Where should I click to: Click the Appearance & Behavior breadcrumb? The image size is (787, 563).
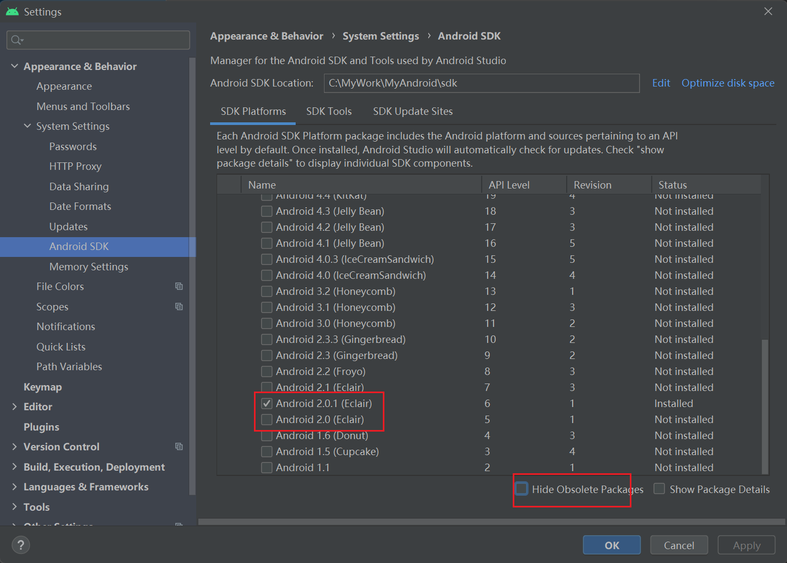pos(266,36)
